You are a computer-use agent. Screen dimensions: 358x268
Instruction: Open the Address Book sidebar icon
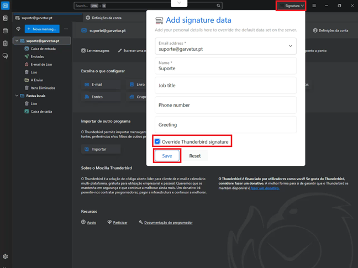6,18
